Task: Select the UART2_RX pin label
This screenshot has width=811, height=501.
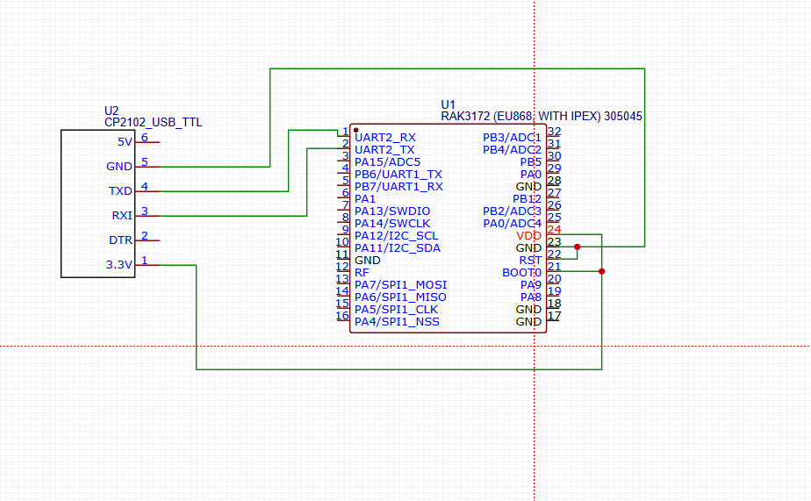Action: [x=384, y=138]
